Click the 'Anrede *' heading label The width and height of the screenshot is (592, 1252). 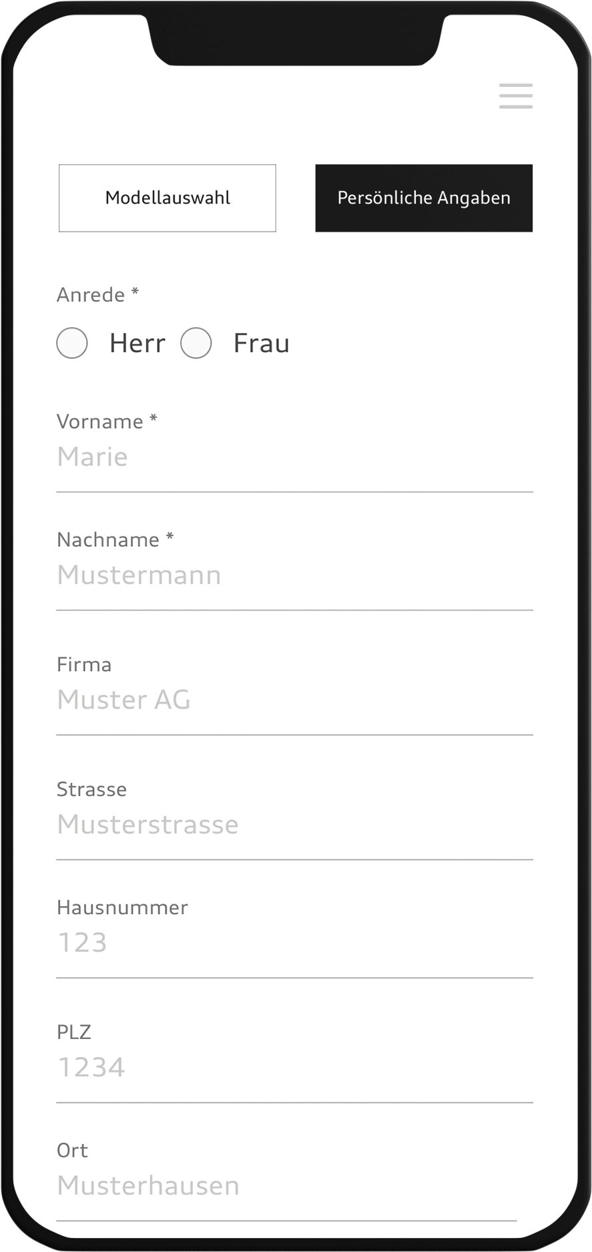[97, 294]
